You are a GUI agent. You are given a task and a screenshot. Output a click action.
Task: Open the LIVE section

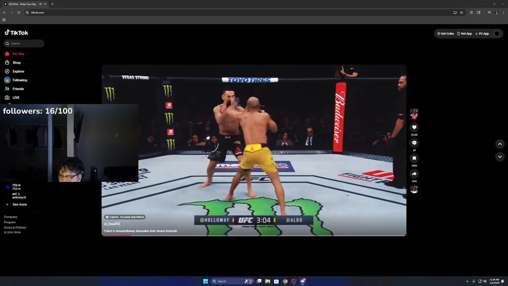(12, 97)
